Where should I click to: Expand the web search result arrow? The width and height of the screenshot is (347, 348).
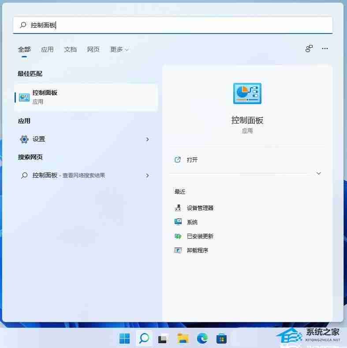coord(147,176)
